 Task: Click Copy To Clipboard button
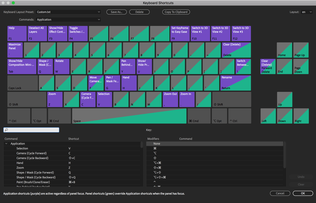(x=176, y=12)
